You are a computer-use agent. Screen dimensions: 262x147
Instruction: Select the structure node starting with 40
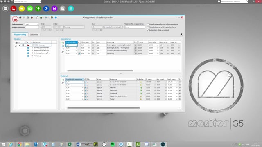tap(41, 53)
